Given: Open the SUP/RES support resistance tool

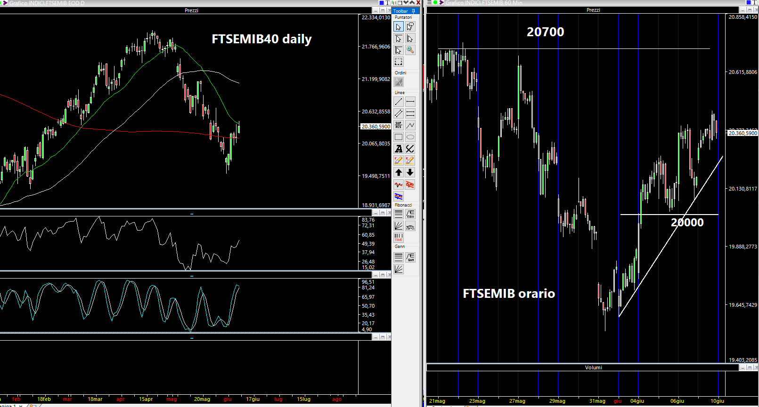Looking at the screenshot, I should tap(399, 125).
